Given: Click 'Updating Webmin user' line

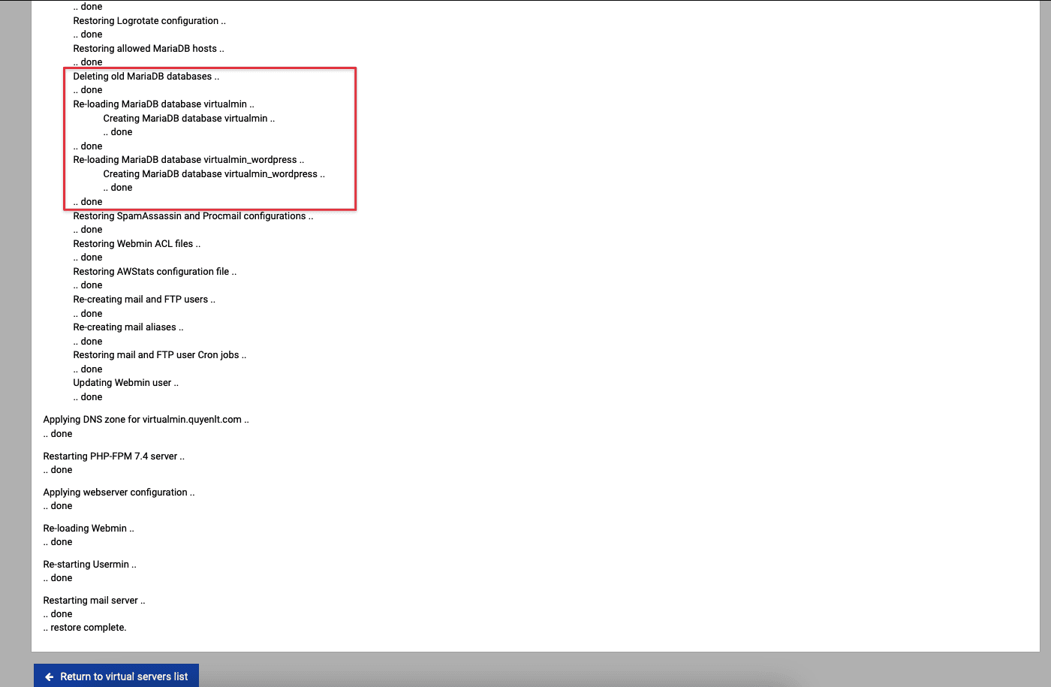Looking at the screenshot, I should point(125,382).
